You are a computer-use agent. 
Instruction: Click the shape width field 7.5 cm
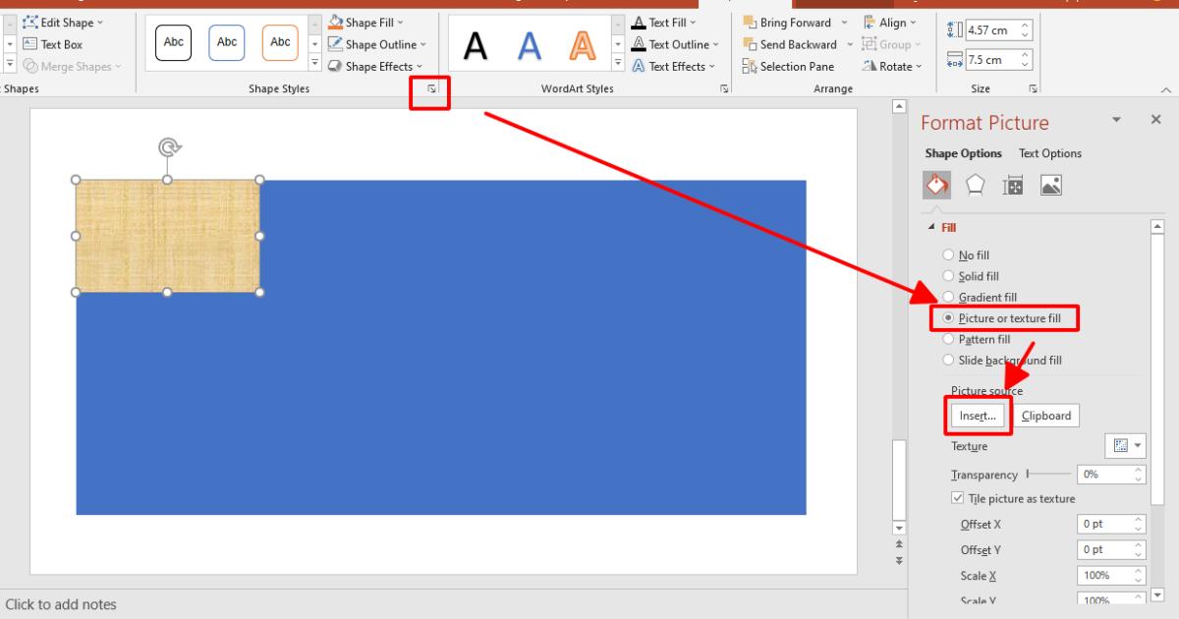click(x=991, y=59)
